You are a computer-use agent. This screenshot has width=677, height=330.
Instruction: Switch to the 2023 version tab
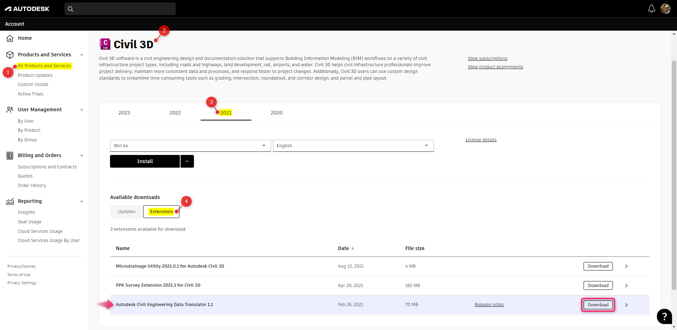point(124,113)
